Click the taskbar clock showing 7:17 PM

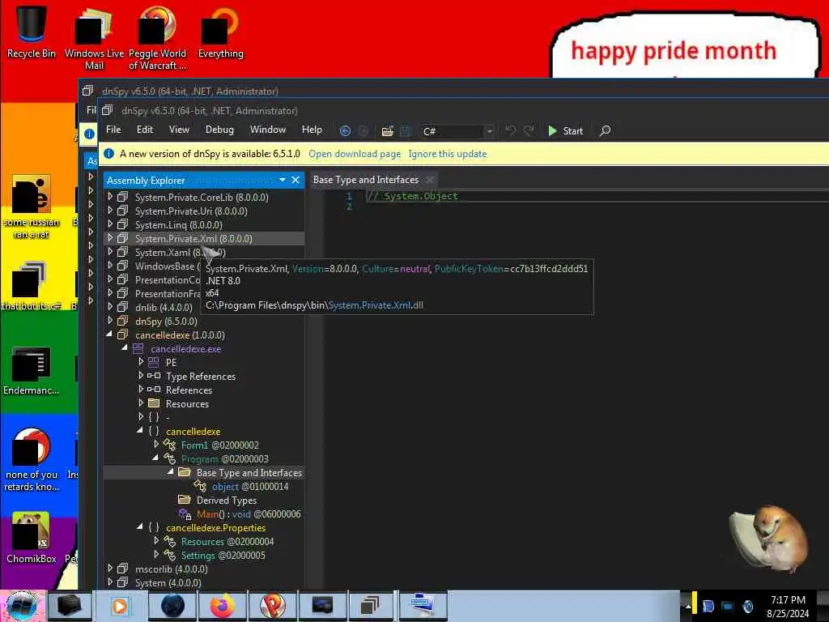point(788,606)
